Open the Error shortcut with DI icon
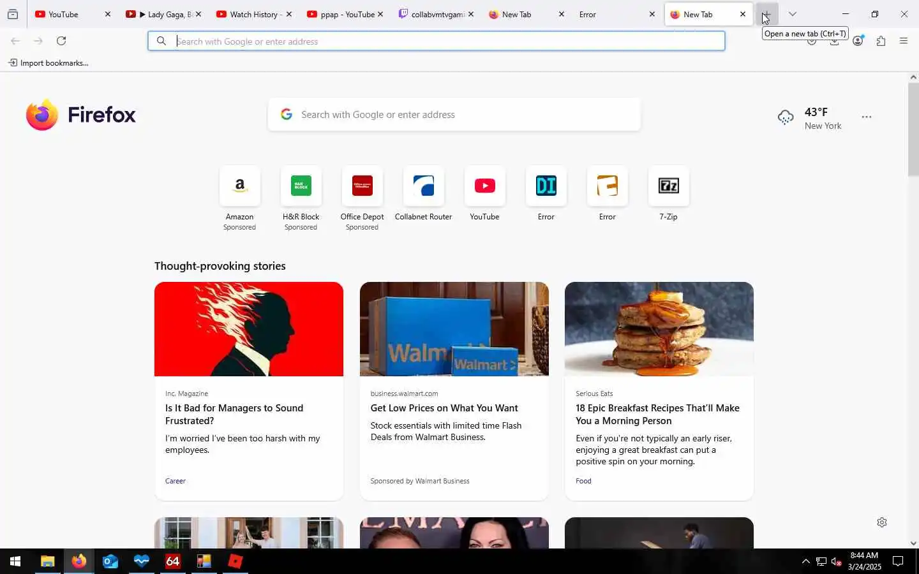The width and height of the screenshot is (919, 574). pyautogui.click(x=546, y=193)
